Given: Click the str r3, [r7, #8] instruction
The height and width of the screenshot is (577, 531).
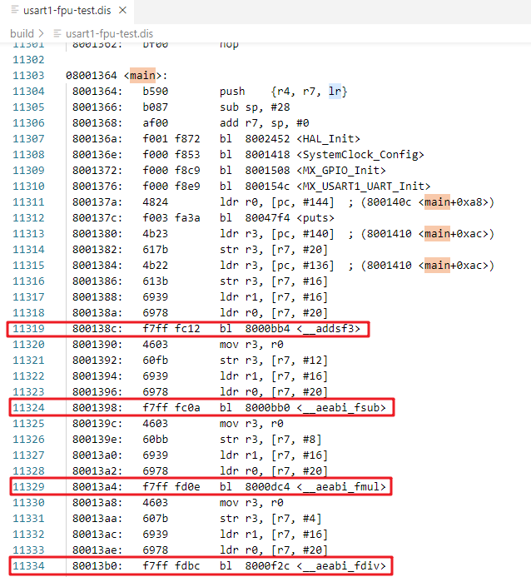Looking at the screenshot, I should click(x=270, y=440).
